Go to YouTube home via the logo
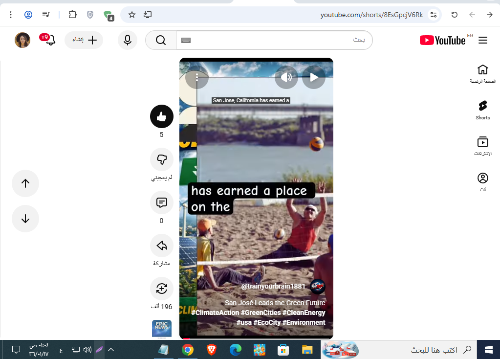The width and height of the screenshot is (500, 359). 443,41
